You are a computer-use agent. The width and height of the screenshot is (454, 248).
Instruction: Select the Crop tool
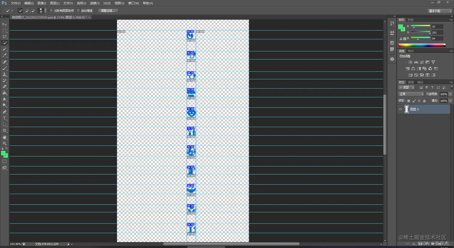click(5, 49)
